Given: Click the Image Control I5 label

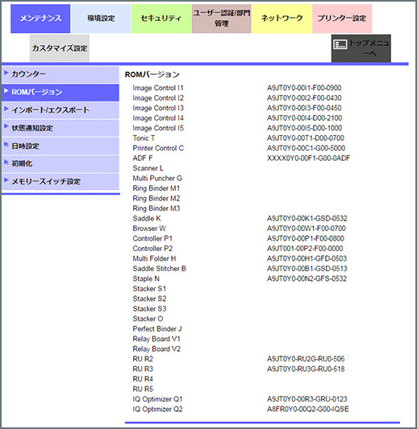Looking at the screenshot, I should coord(158,128).
